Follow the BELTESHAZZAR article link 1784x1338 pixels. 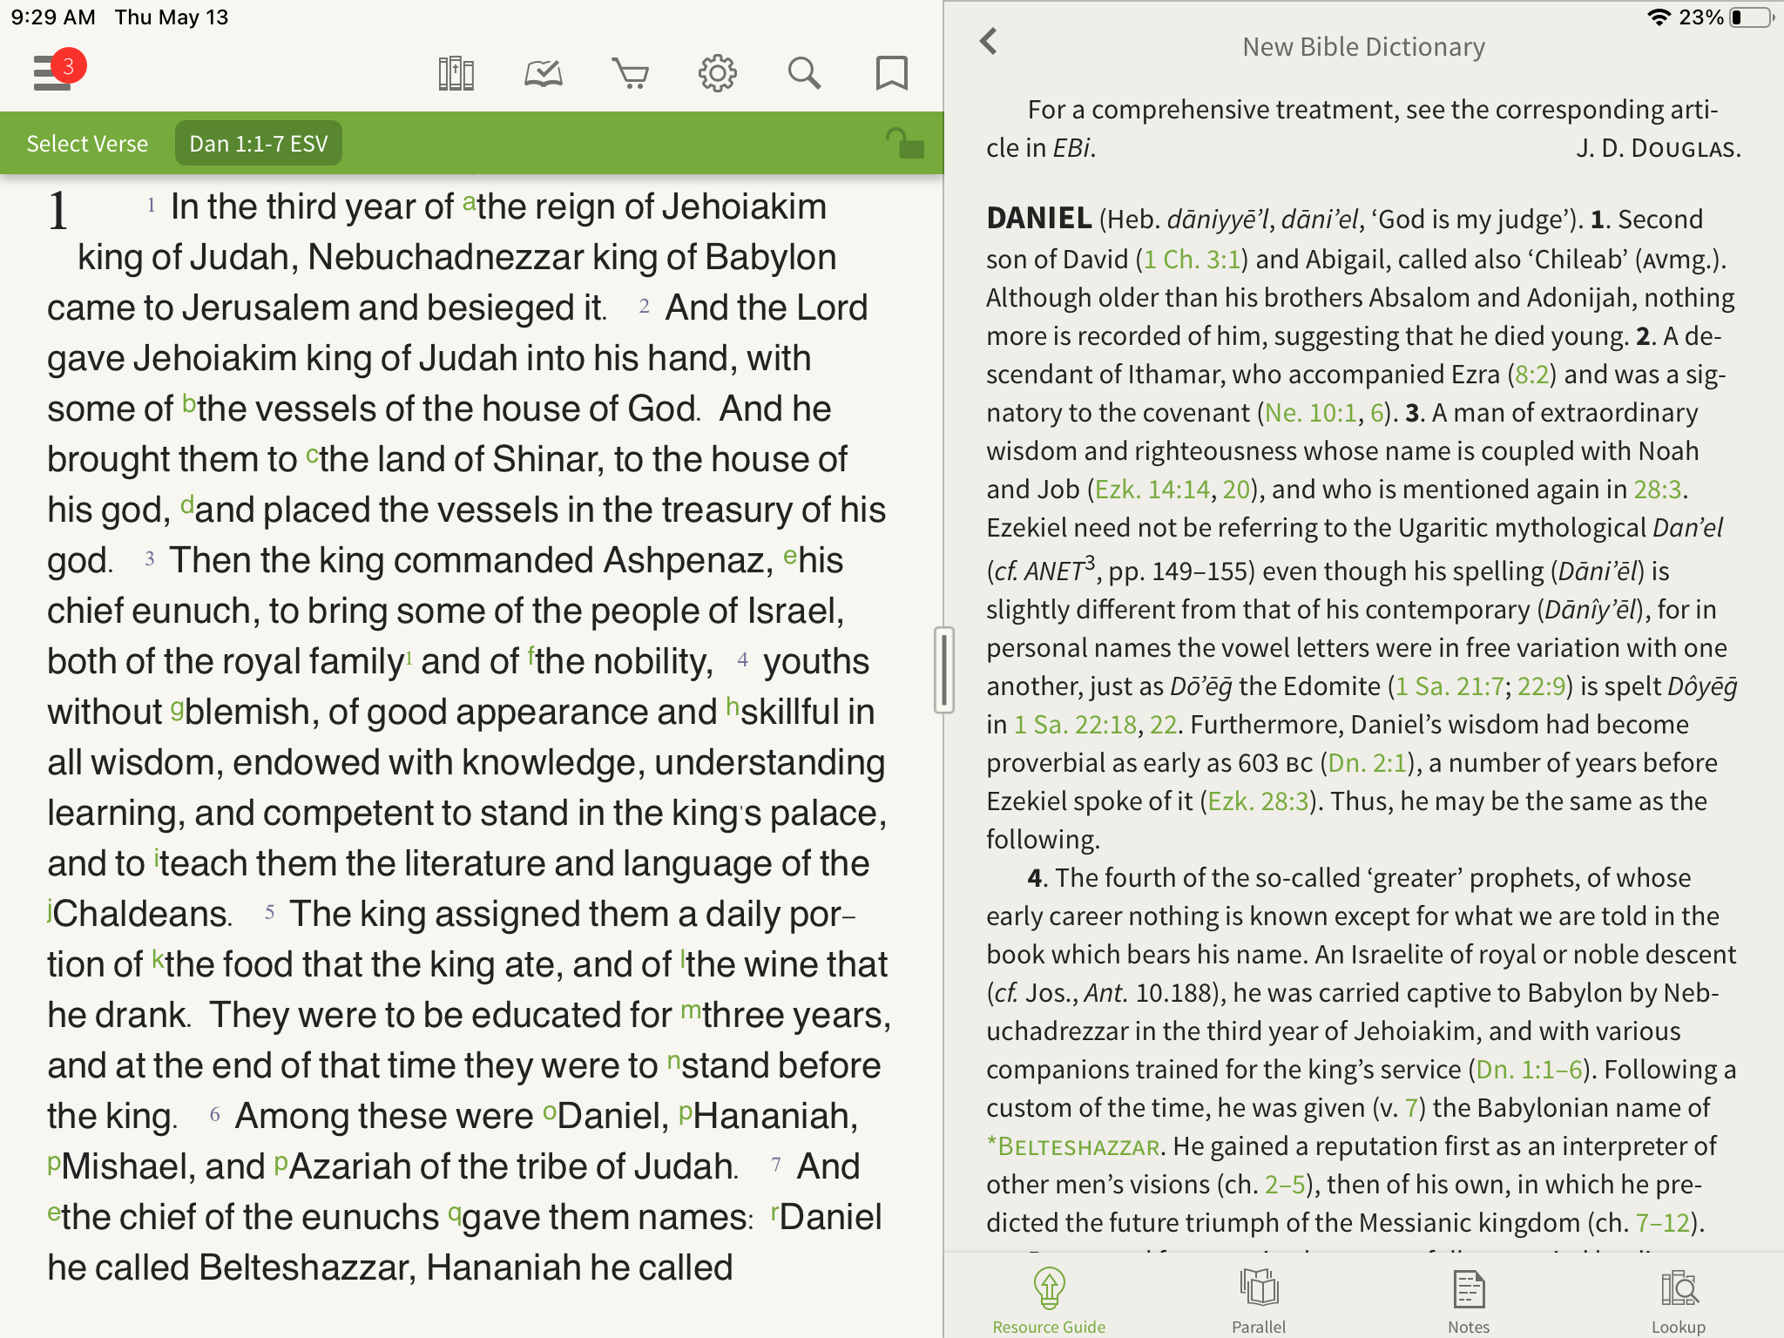pos(1073,1146)
